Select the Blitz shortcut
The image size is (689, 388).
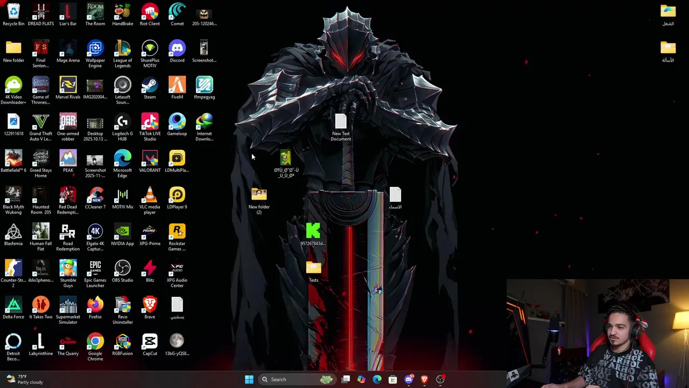point(150,271)
